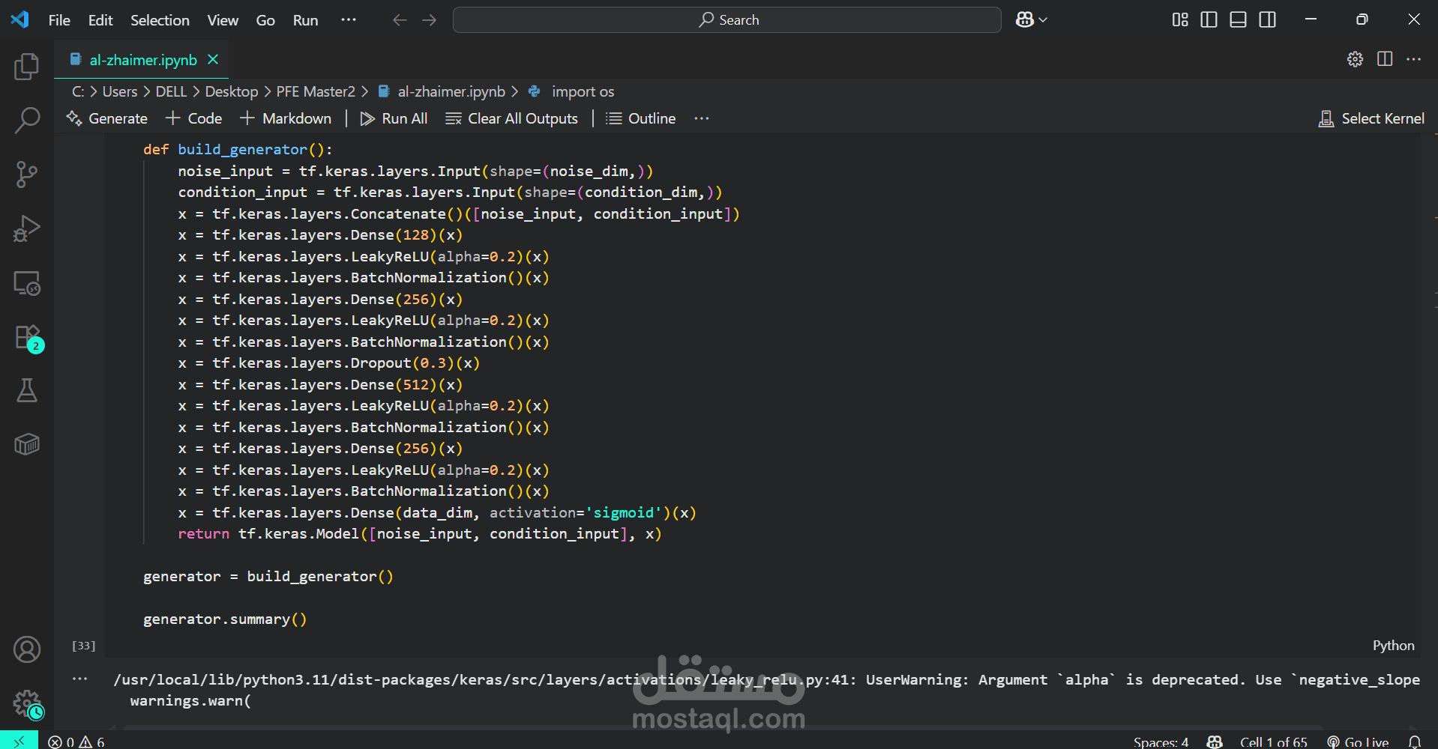
Task: Open the overflow menu after Run
Action: pyautogui.click(x=349, y=20)
